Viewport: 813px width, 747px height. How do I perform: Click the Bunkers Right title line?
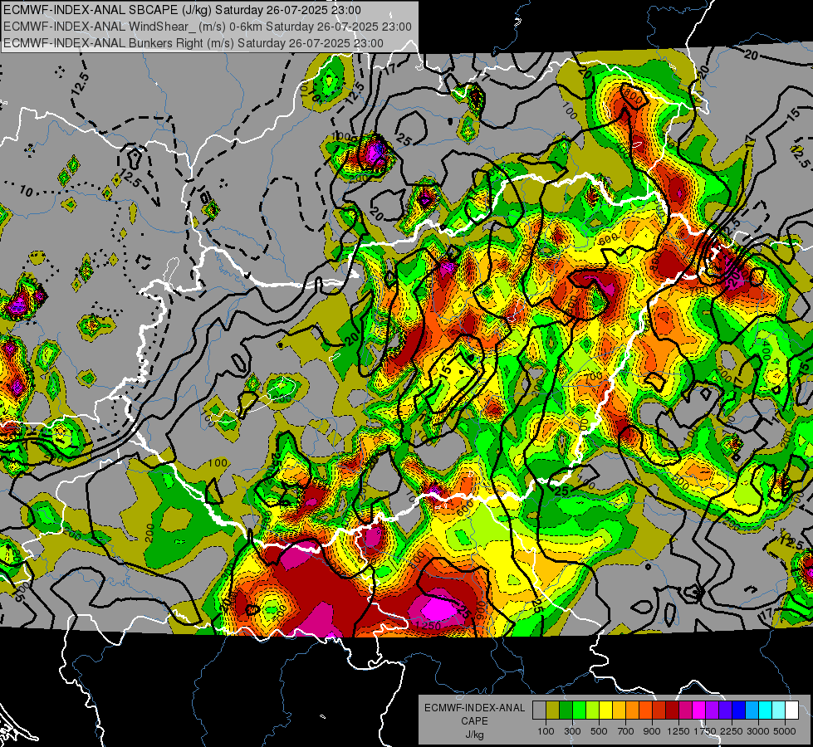coord(193,43)
